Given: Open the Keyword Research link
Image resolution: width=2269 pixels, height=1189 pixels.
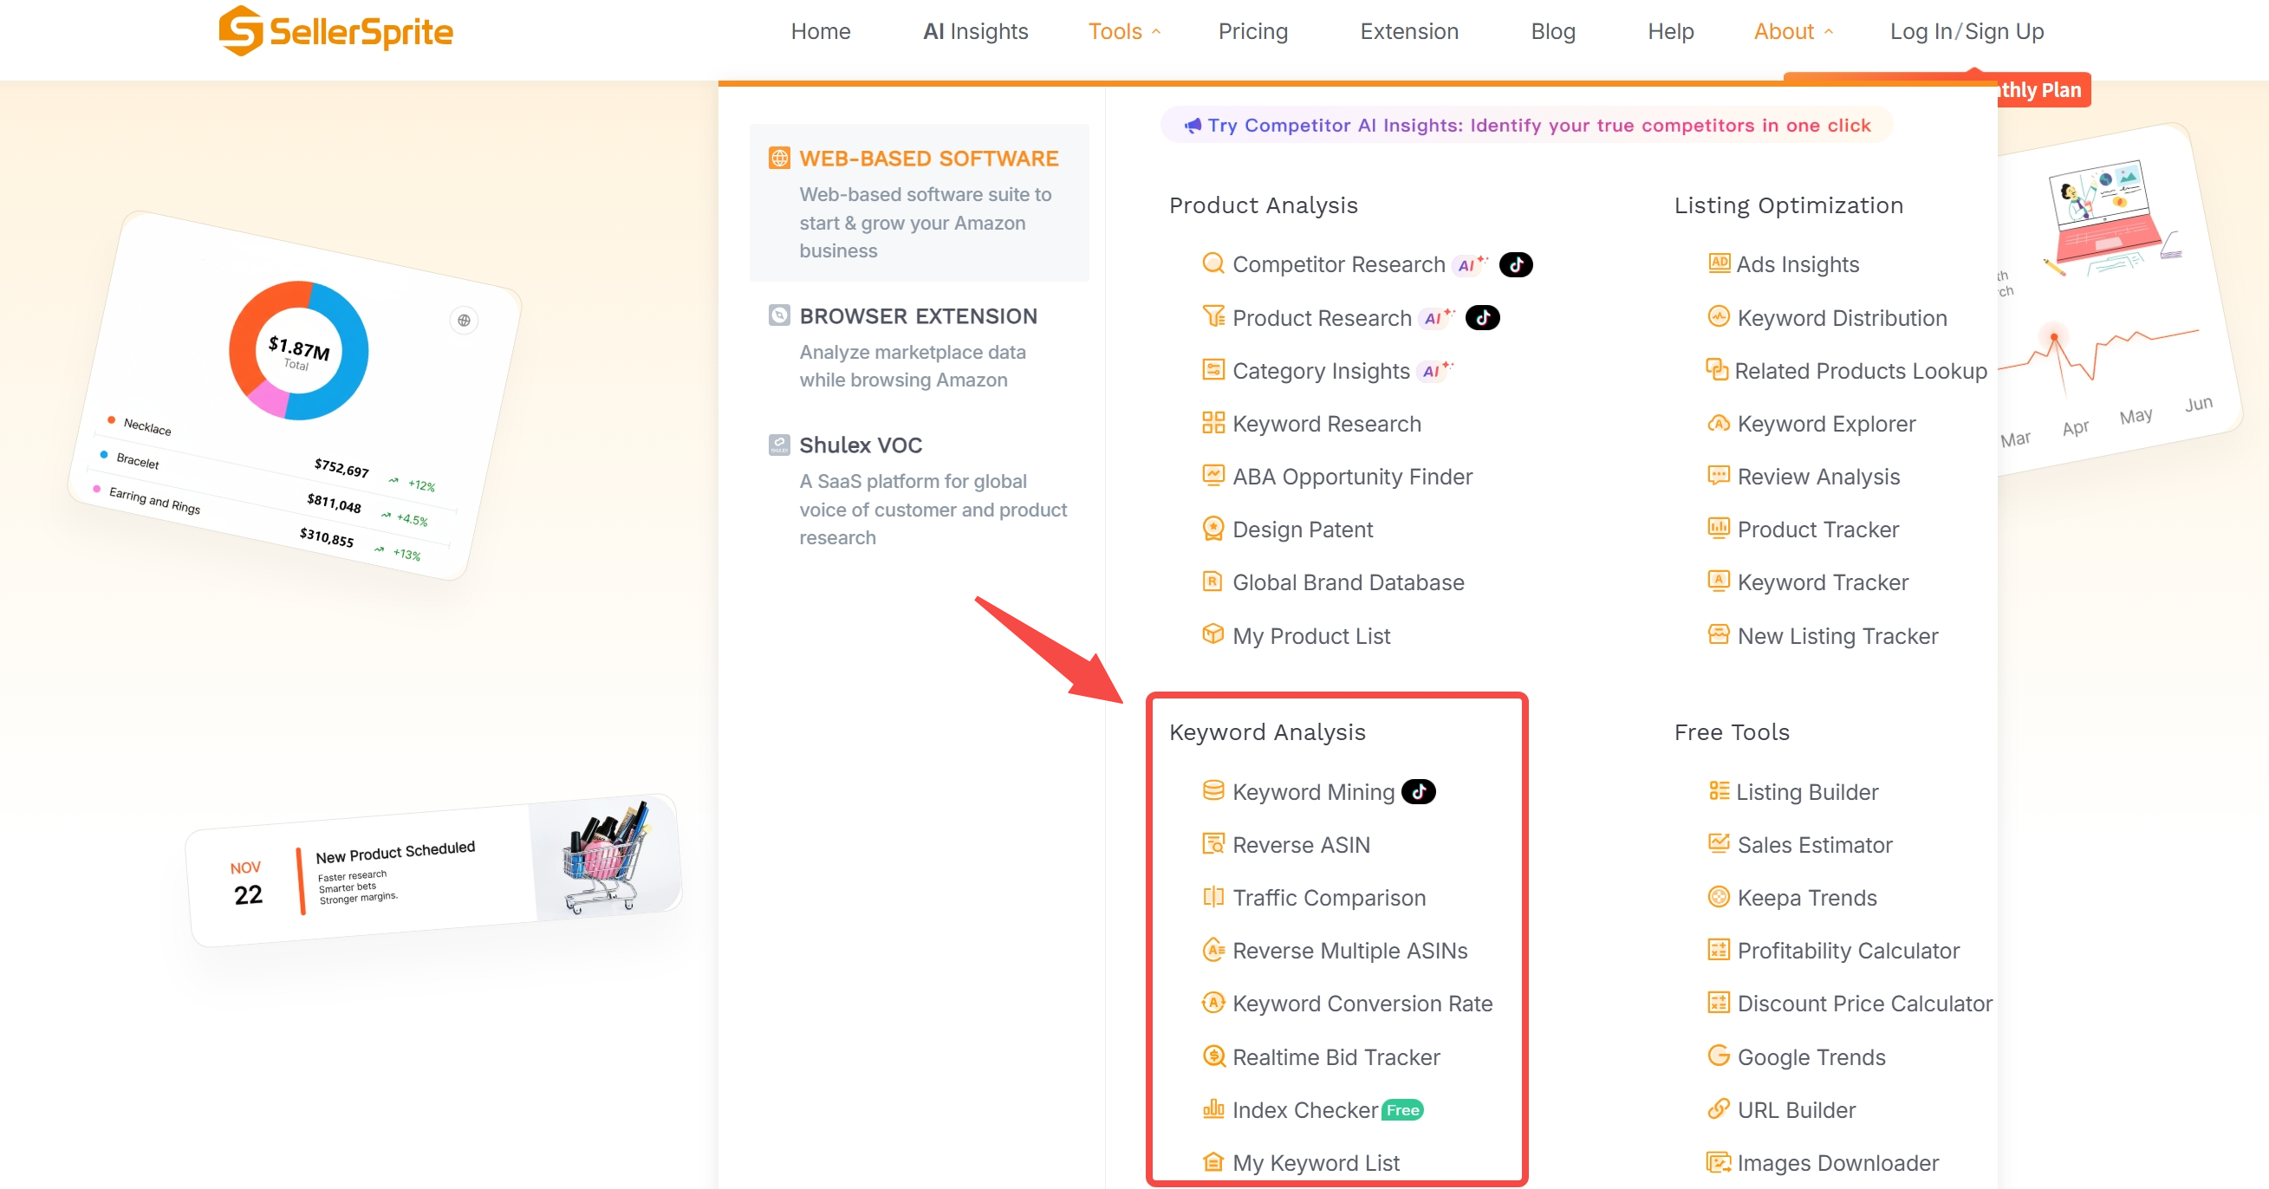Looking at the screenshot, I should pos(1327,424).
